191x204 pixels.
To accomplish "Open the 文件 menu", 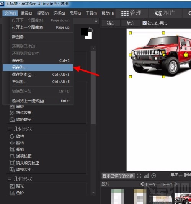I will [10, 13].
